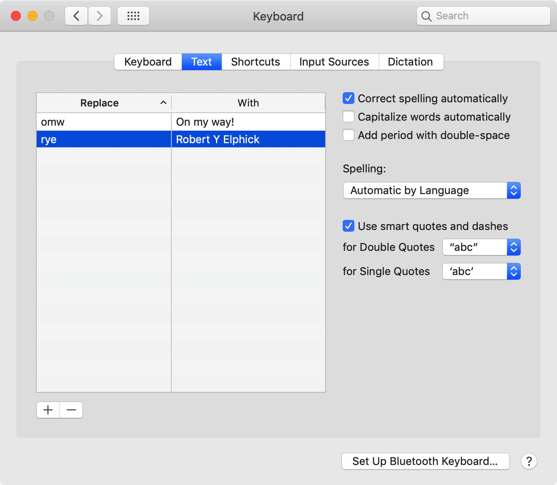Enable Add period with double-space
The image size is (557, 485).
coord(349,135)
